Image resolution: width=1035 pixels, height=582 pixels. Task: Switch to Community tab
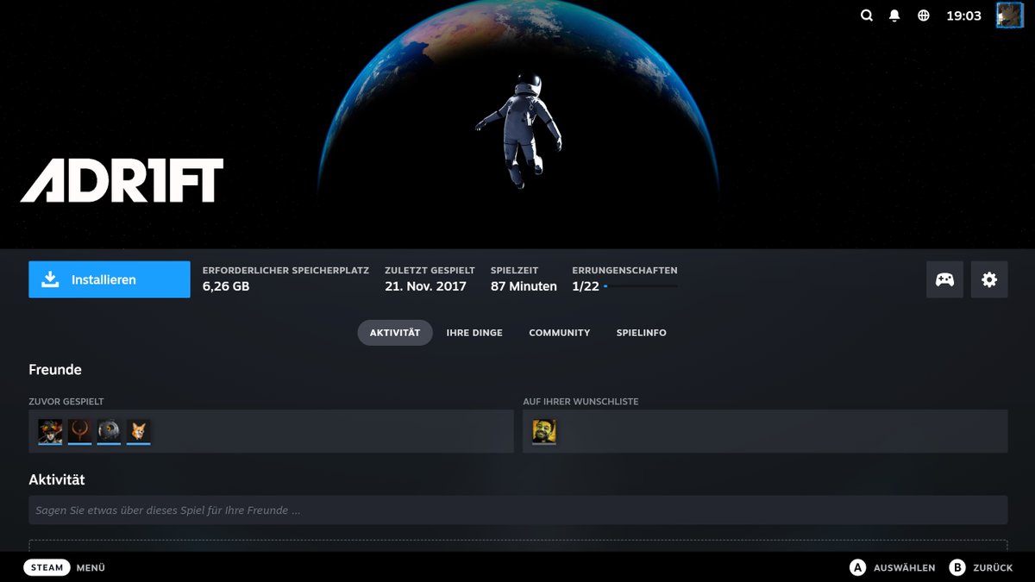tap(560, 333)
